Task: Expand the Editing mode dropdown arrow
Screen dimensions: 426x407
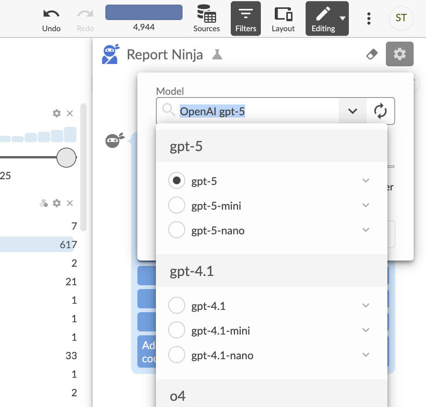Action: coord(343,18)
